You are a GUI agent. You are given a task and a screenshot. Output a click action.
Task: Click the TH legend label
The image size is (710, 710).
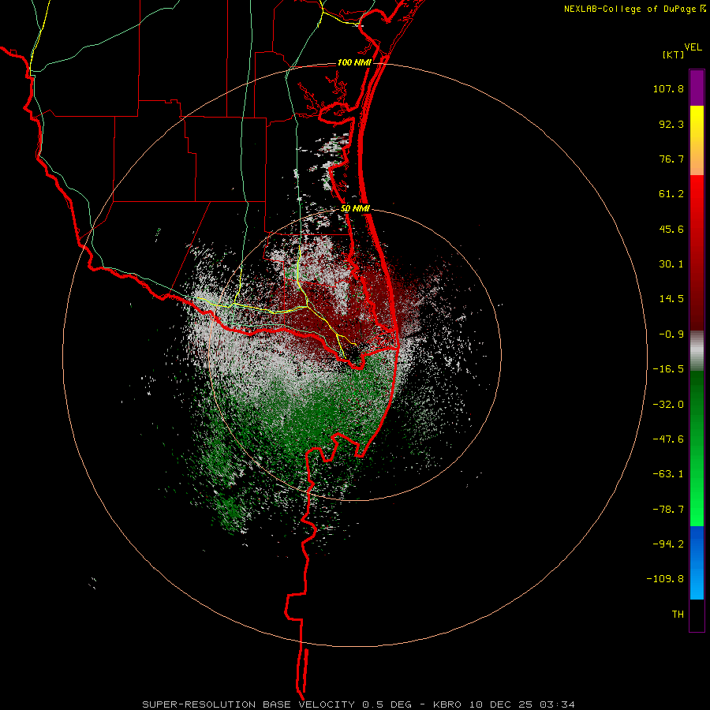[x=678, y=615]
